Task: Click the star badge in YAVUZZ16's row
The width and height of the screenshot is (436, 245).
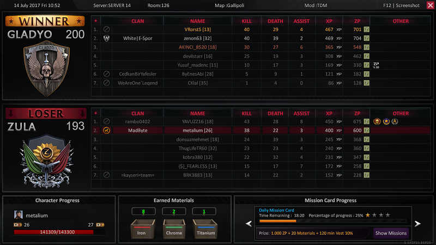Action: click(x=386, y=121)
